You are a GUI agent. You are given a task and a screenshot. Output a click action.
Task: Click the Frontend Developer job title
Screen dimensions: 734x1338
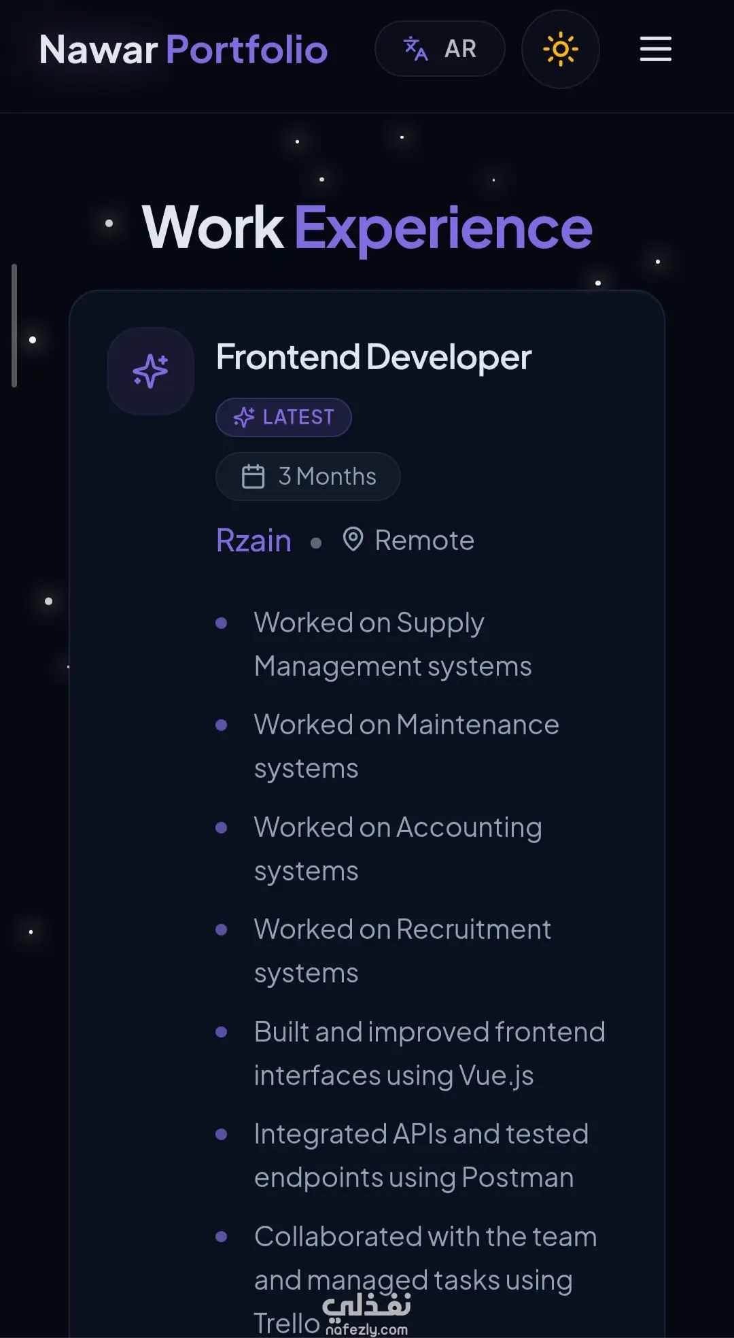(374, 357)
